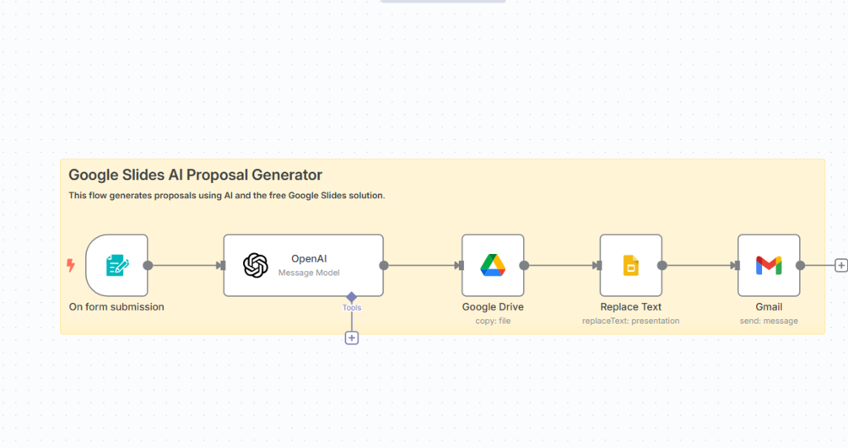Click the Gmail node input connector

point(735,265)
